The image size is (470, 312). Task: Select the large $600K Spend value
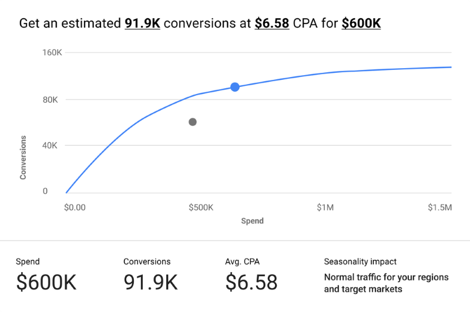(x=46, y=282)
